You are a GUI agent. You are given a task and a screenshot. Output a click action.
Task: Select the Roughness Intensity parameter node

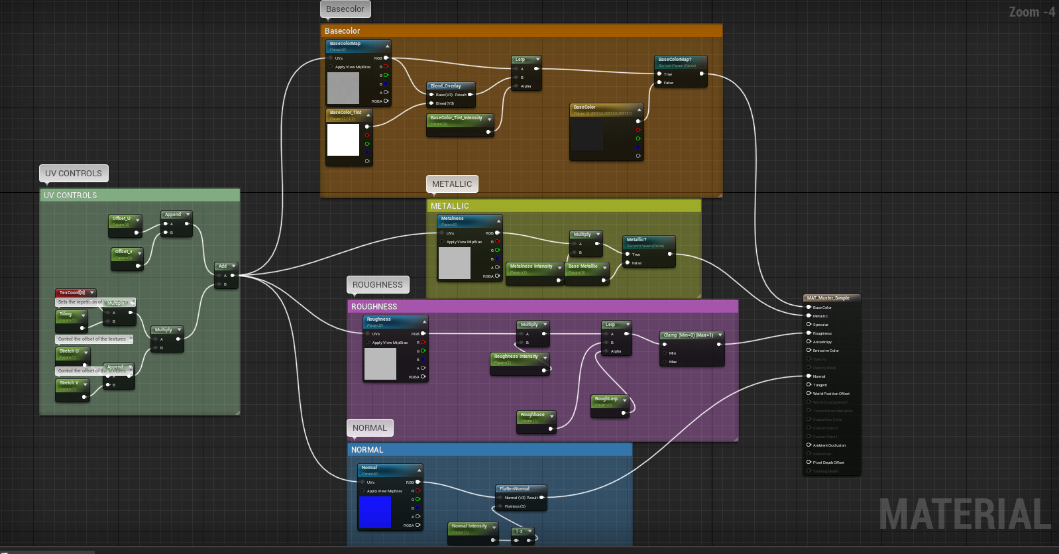[520, 363]
